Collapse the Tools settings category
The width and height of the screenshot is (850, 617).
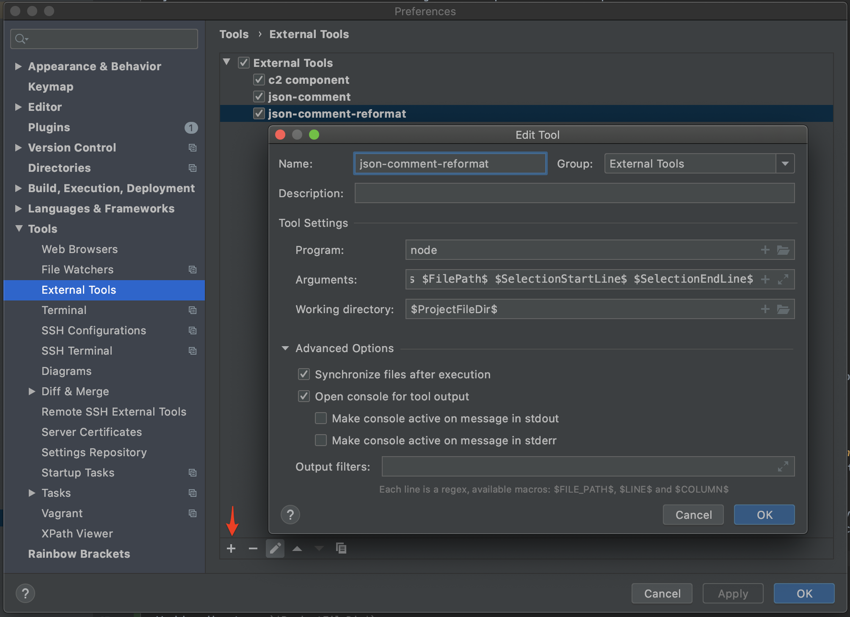(19, 229)
